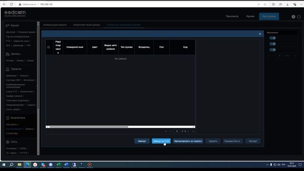Click the Тип кузова column header
Image resolution: width=304 pixels, height=171 pixels.
tap(127, 47)
